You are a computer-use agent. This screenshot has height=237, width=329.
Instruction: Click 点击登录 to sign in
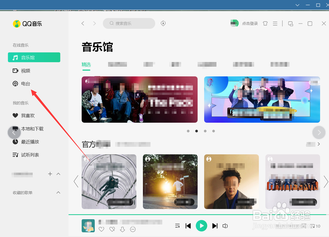coord(250,23)
